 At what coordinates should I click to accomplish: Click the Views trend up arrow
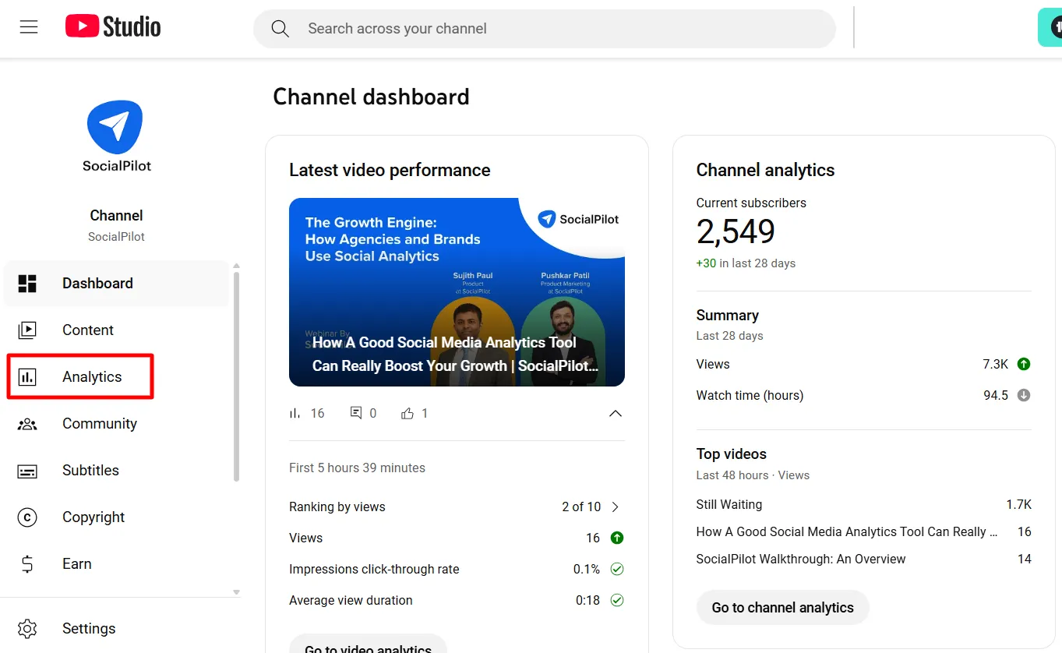coord(616,538)
